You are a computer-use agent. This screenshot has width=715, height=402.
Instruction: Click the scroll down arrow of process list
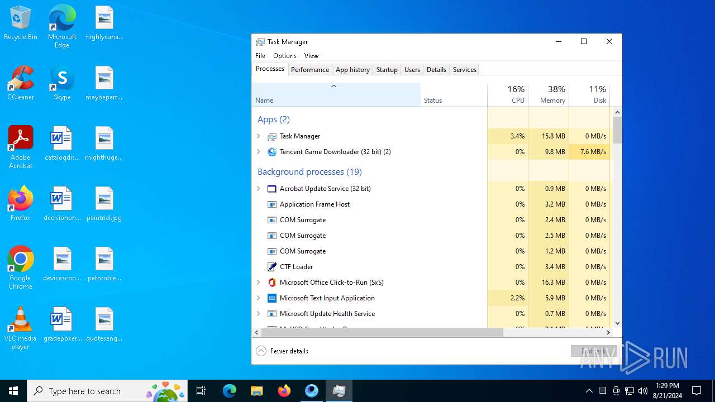point(617,323)
